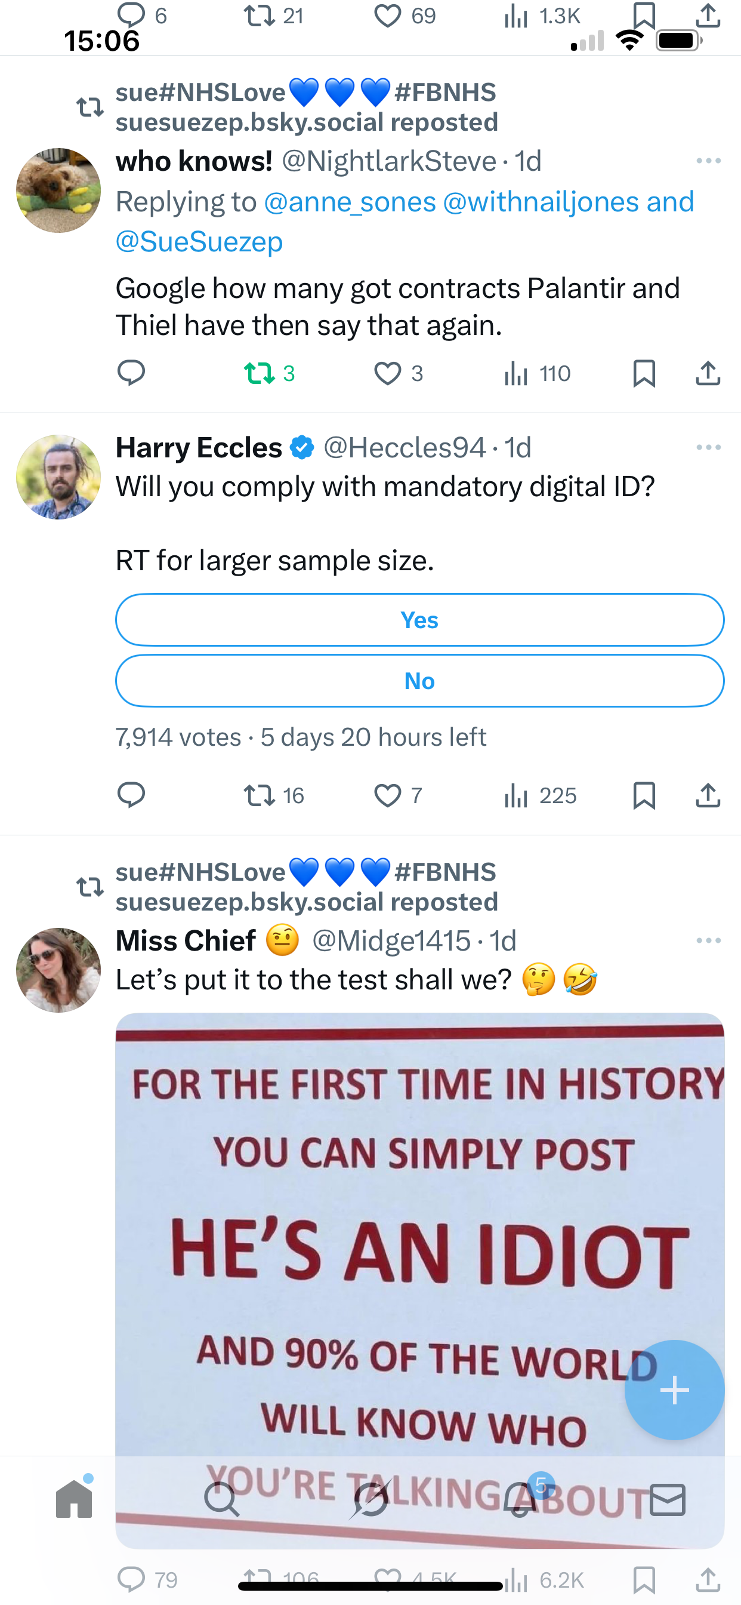Vote No in the digital ID poll
The height and width of the screenshot is (1605, 741).
point(419,681)
